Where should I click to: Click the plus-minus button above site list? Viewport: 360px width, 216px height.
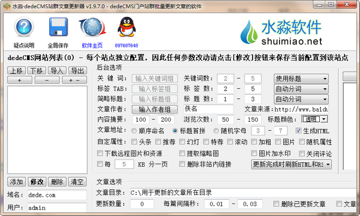74,80
